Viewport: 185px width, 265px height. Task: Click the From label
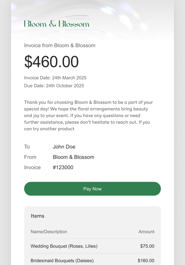[x=30, y=157]
